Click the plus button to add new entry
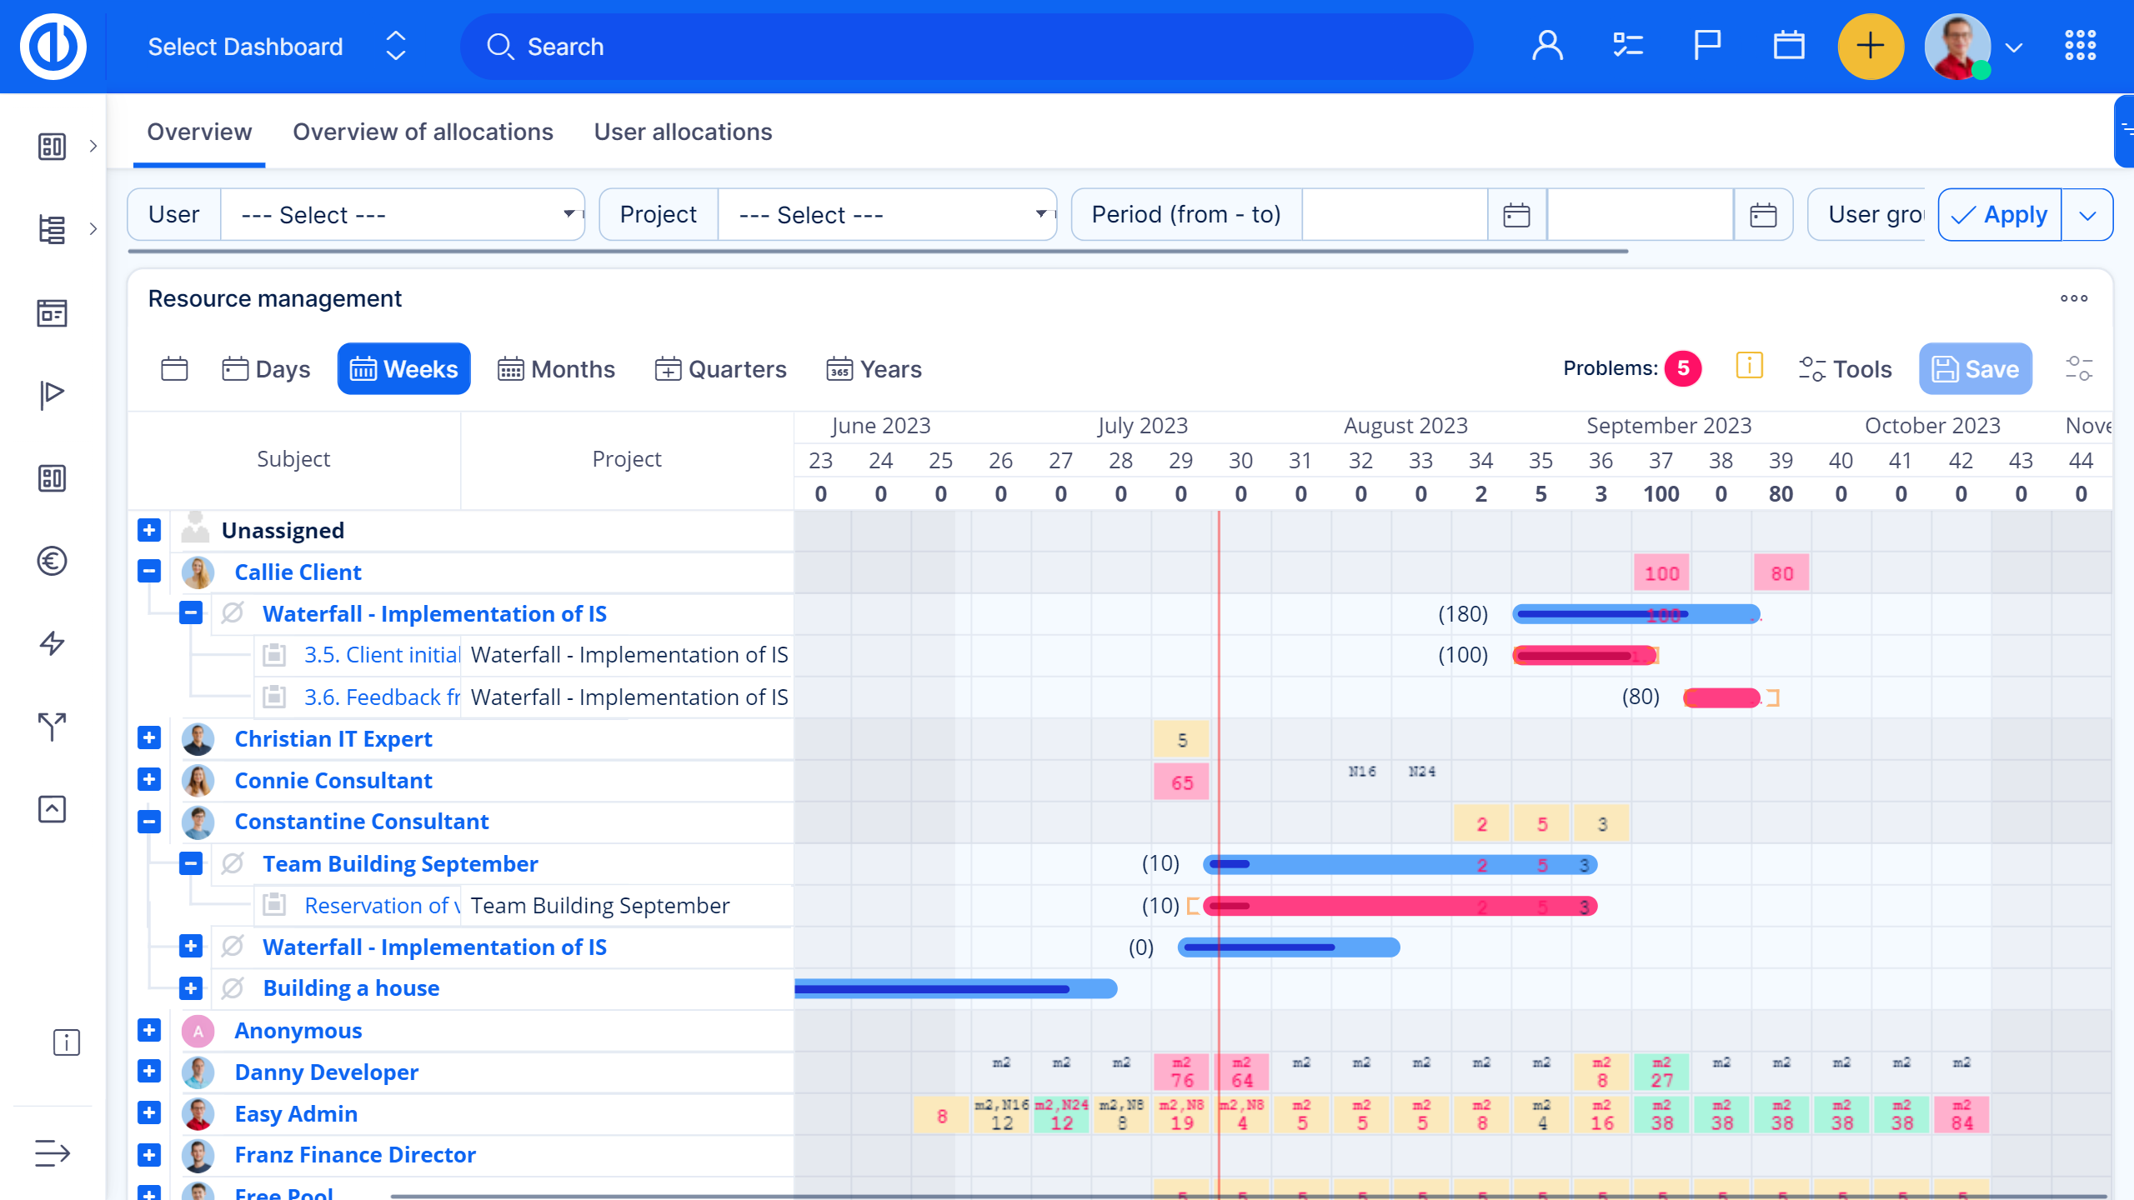Viewport: 2134px width, 1200px height. click(1871, 47)
